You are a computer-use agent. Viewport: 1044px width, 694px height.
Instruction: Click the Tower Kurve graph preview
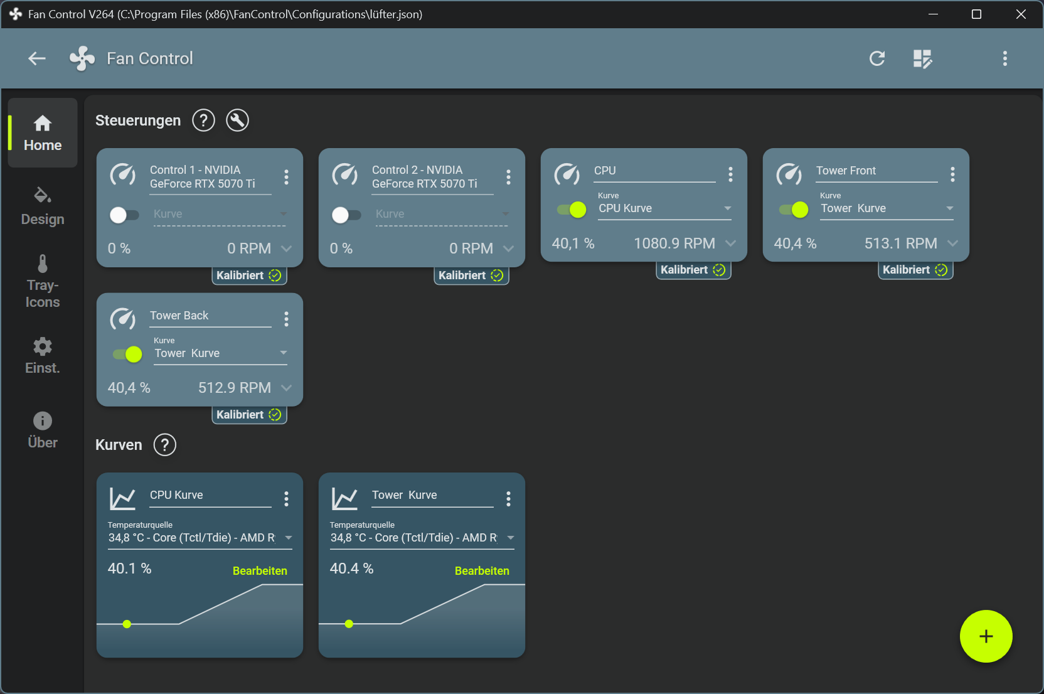[422, 620]
